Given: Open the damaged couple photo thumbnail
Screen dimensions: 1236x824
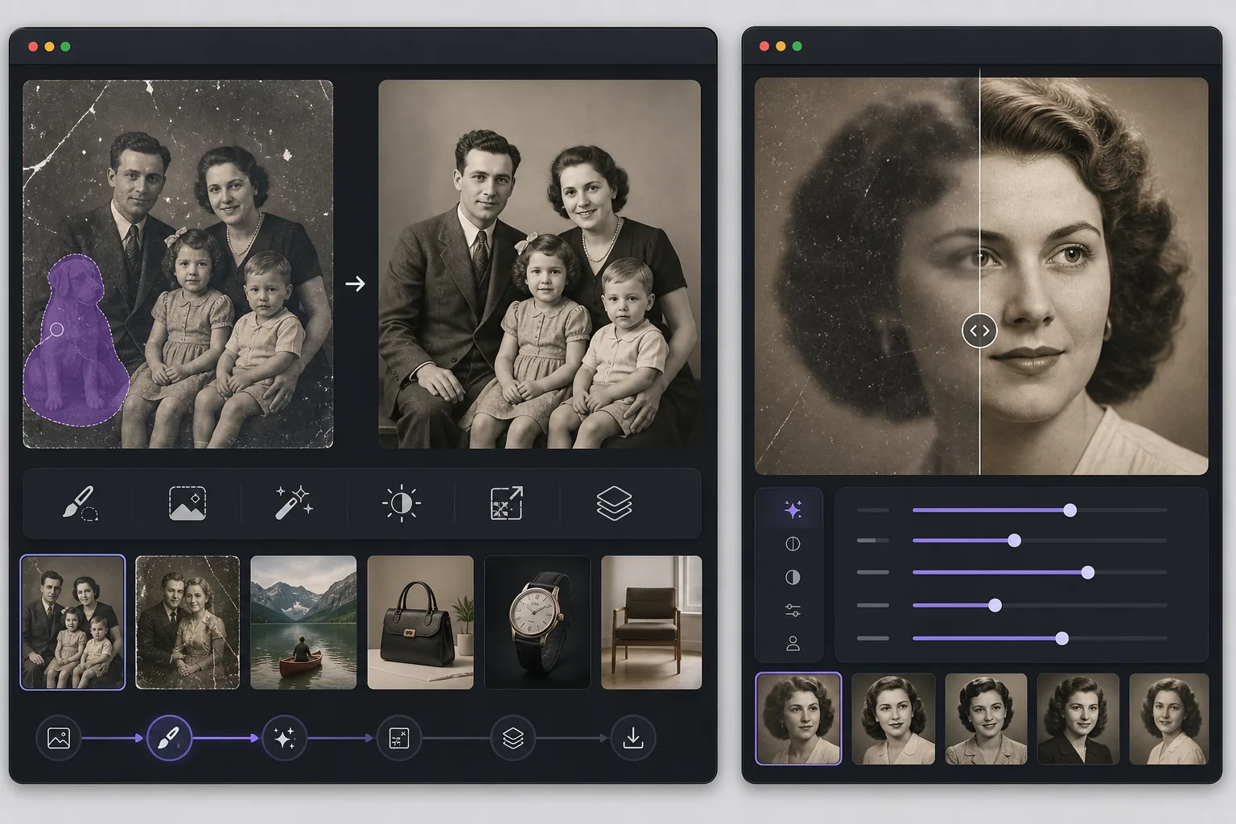Looking at the screenshot, I should (x=187, y=622).
